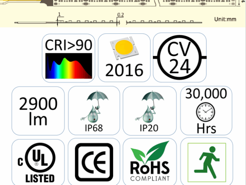Click the 2900 lm lumen tile

(39, 111)
